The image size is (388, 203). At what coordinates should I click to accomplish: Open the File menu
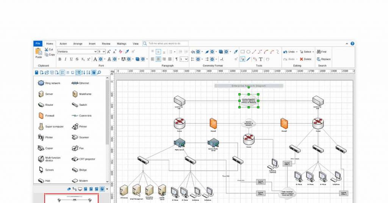38,44
